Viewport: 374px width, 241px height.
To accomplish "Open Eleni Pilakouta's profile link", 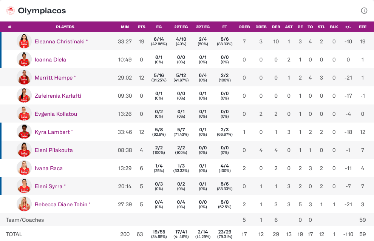I will point(54,150).
